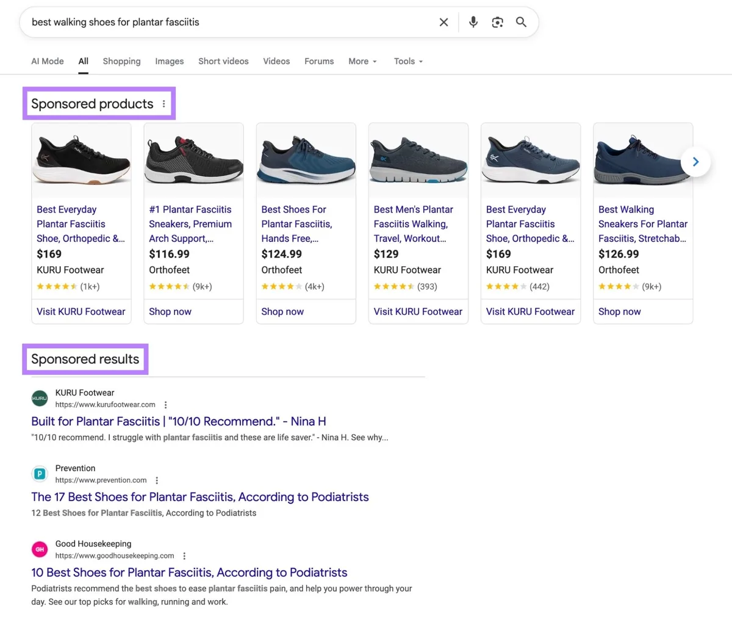Select the All tab

[x=84, y=61]
